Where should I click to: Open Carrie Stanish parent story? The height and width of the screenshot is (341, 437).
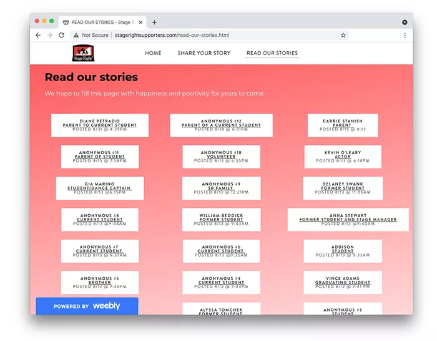click(x=342, y=125)
